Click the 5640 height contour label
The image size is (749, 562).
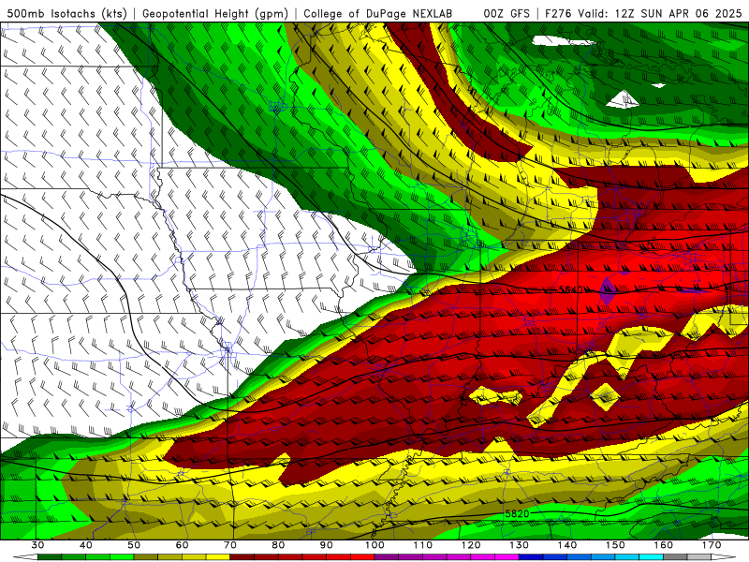click(x=571, y=289)
